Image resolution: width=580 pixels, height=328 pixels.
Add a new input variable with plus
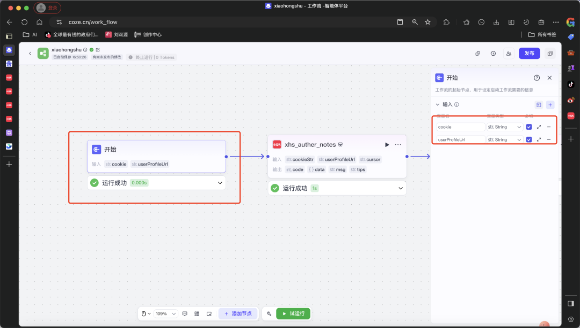pos(550,105)
